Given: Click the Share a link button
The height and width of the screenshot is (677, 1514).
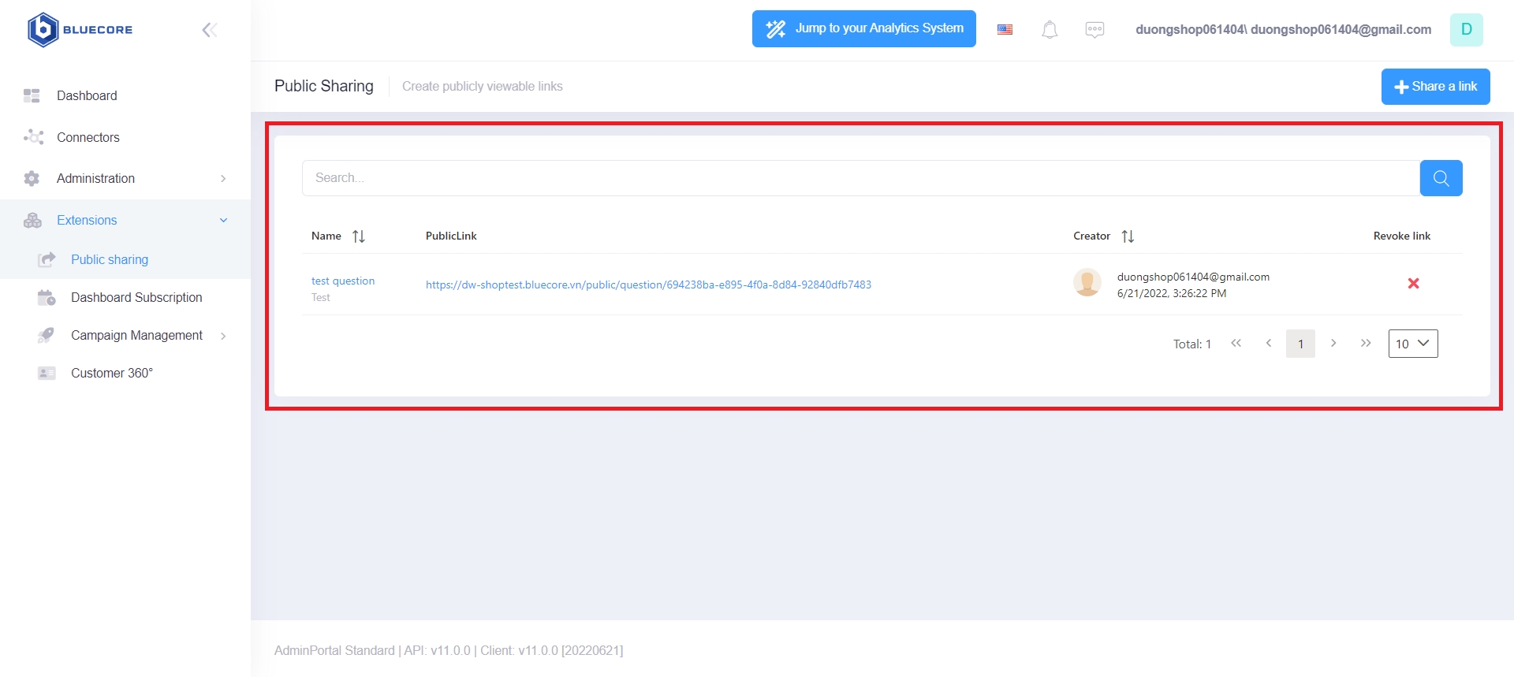Looking at the screenshot, I should tap(1435, 87).
